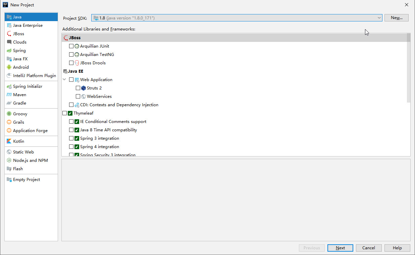Click the Spring Initializr icon
Image resolution: width=415 pixels, height=255 pixels.
click(x=9, y=86)
